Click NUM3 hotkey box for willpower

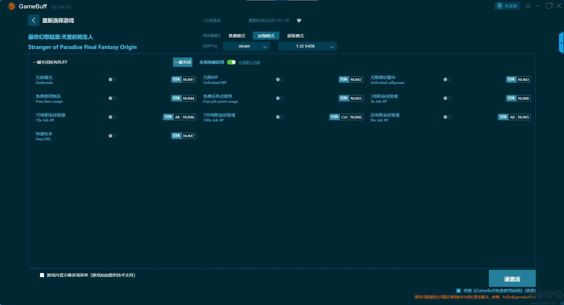point(523,79)
